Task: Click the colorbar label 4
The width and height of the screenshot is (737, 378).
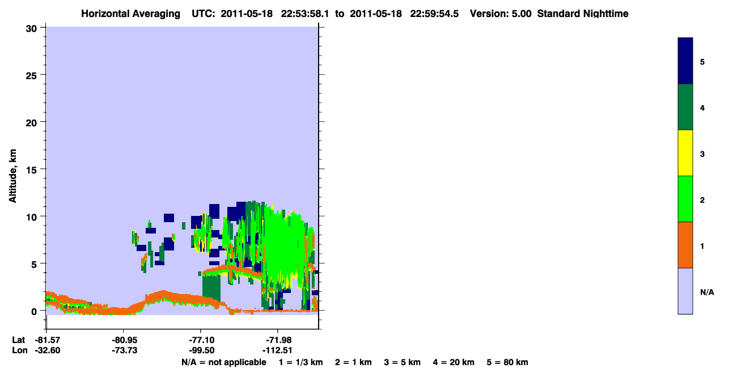Action: click(x=702, y=107)
